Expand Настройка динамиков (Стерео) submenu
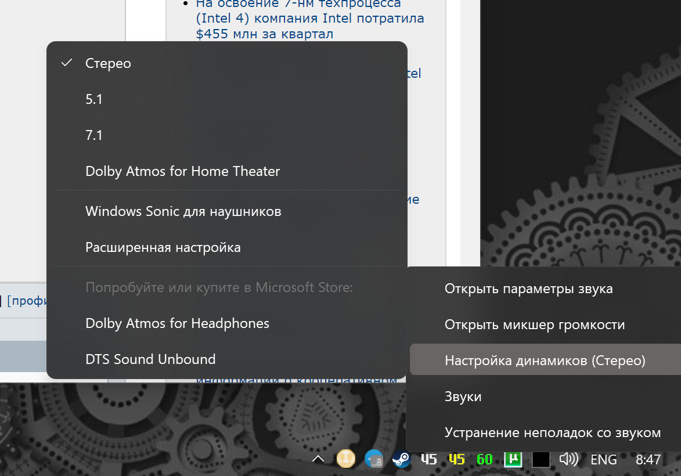 [546, 360]
